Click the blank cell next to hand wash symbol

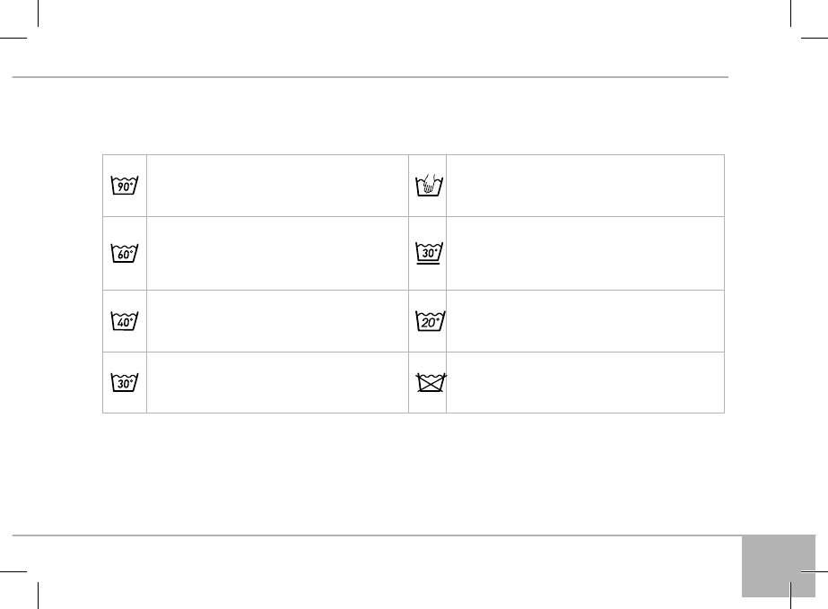[x=584, y=186]
